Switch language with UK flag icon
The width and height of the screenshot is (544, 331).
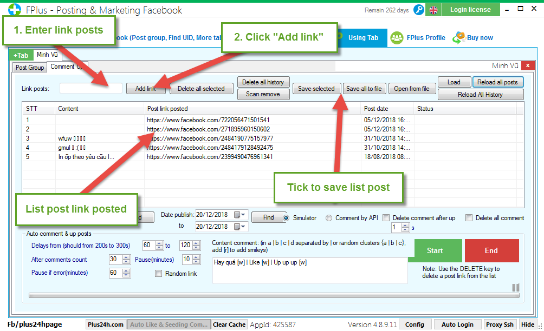[433, 10]
